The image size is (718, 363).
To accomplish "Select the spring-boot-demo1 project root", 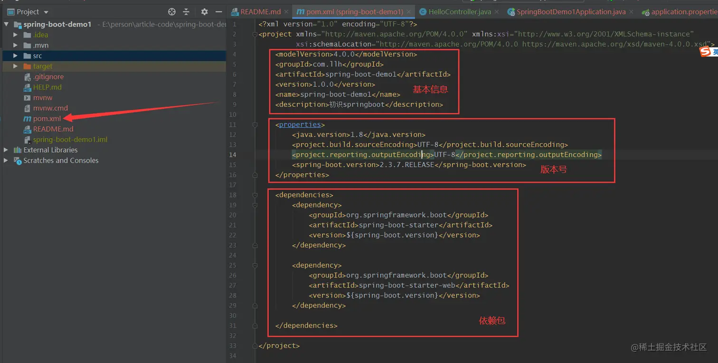I will pyautogui.click(x=57, y=24).
